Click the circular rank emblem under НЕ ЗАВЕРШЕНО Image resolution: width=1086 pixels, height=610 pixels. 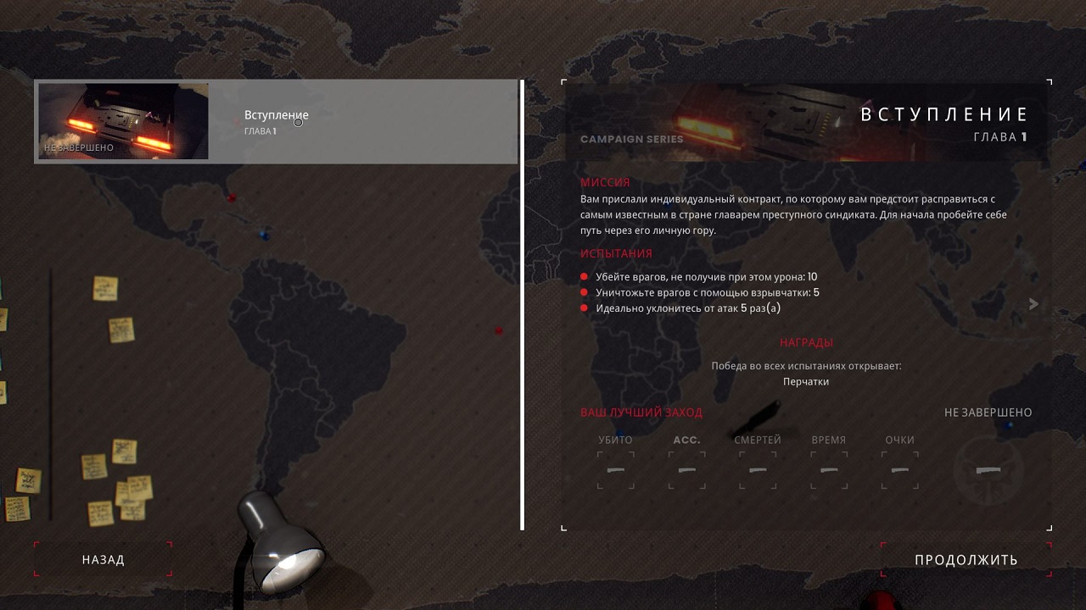[988, 470]
